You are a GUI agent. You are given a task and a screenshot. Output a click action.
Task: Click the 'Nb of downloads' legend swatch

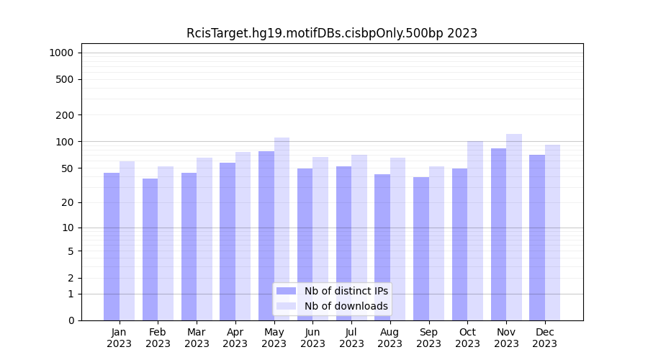(x=286, y=306)
